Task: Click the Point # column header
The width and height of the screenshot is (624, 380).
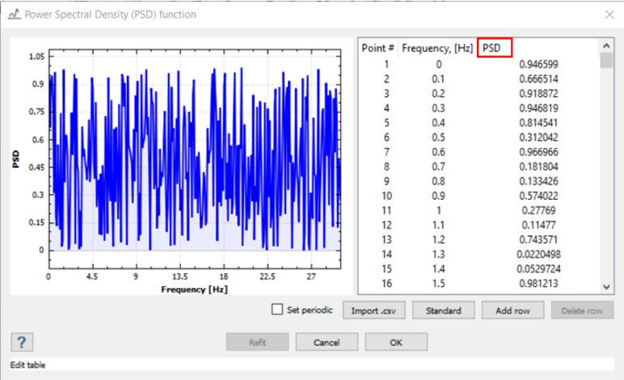Action: 378,49
